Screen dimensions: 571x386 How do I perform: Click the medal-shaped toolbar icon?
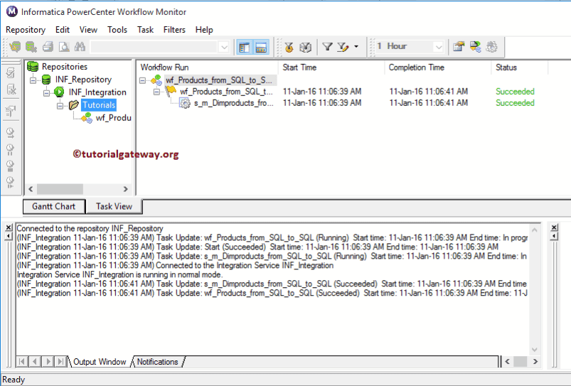click(289, 47)
